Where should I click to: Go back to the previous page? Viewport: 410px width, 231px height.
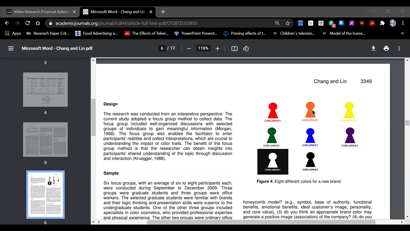click(x=7, y=23)
